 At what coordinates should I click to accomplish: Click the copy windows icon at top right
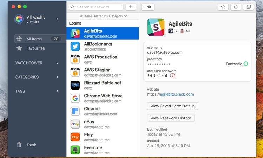tap(248, 7)
